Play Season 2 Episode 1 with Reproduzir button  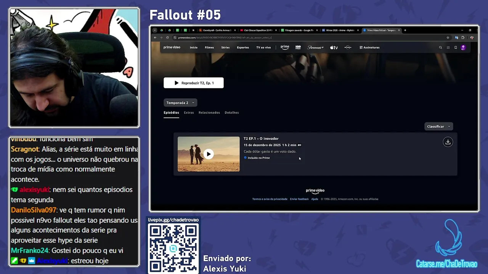[x=194, y=83]
